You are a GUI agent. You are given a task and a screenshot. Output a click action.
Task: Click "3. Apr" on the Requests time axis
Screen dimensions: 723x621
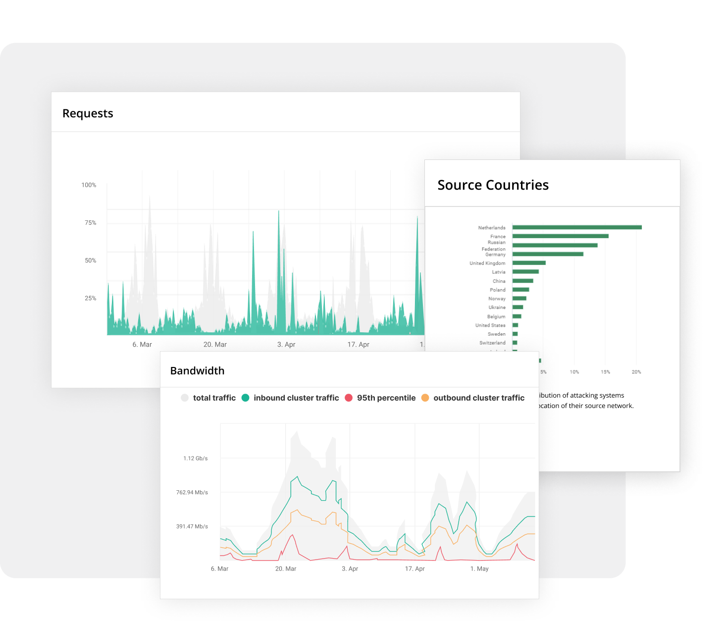pos(286,345)
